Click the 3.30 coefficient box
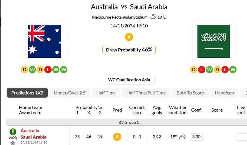Viewport: 247px width, 145px height. (x=196, y=137)
